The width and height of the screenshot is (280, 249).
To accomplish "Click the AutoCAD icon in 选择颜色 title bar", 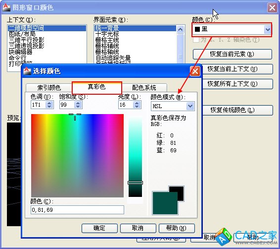I will [x=27, y=71].
